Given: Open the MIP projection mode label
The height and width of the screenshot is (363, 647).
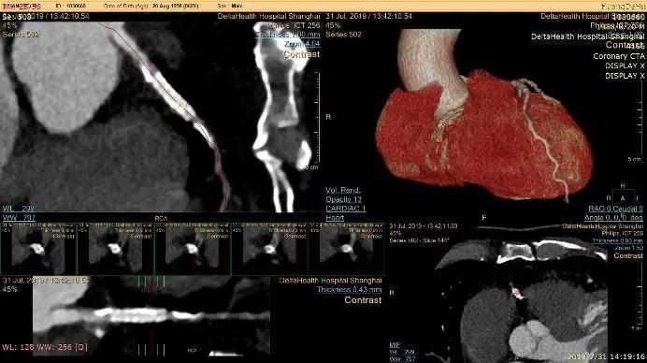Looking at the screenshot, I should click(x=395, y=344).
